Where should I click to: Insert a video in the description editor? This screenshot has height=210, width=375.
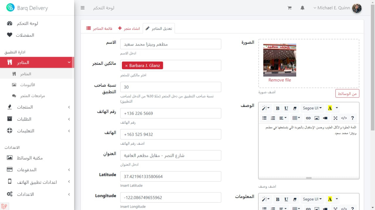325,118
